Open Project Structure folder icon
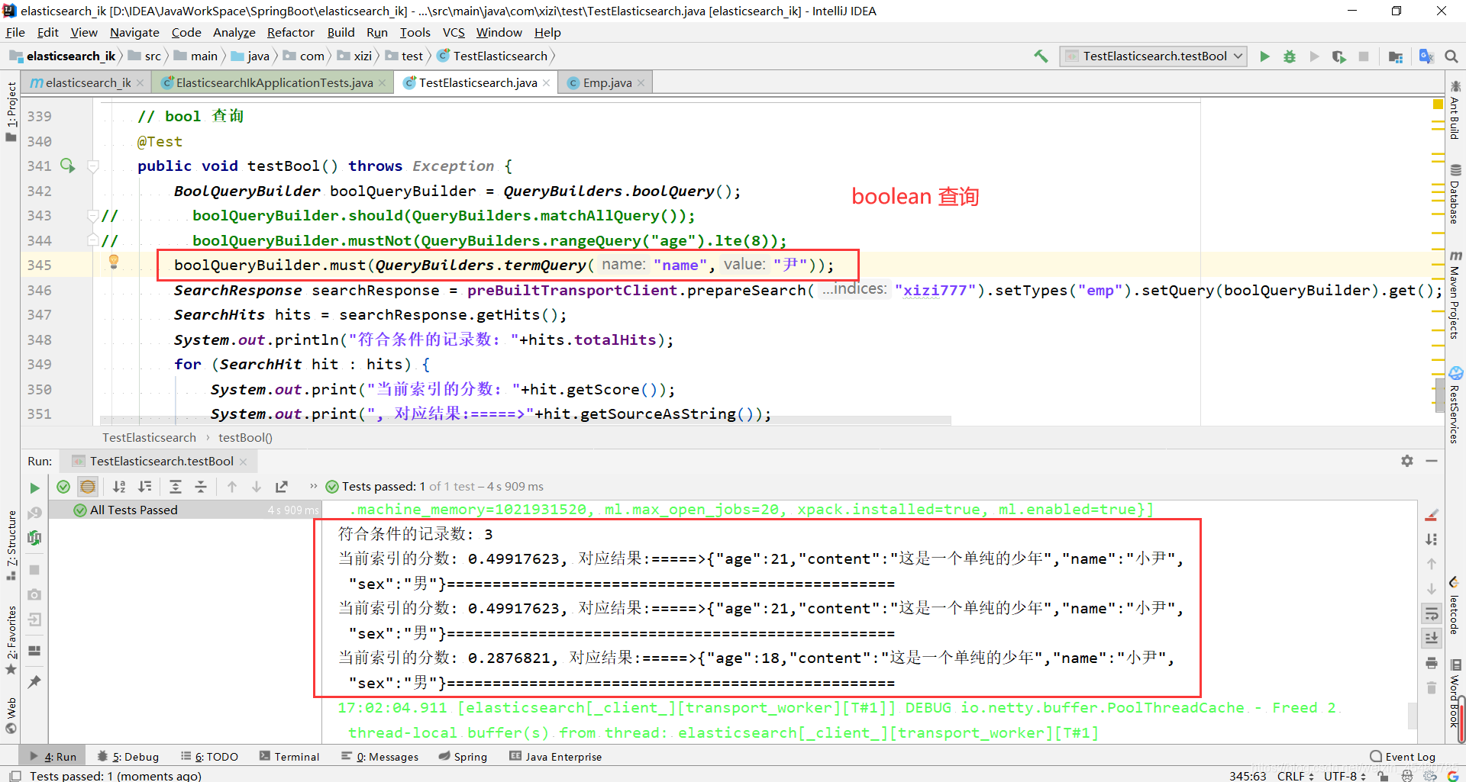Image resolution: width=1466 pixels, height=782 pixels. [x=1396, y=56]
